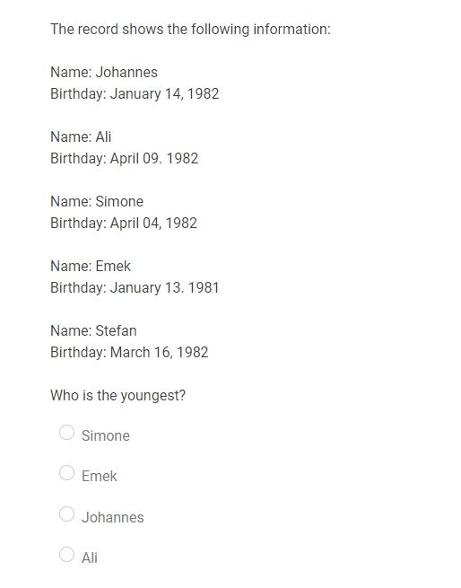Viewport: 461px width, 588px height.
Task: Click the 'Name: Simone' record line
Action: click(x=97, y=202)
